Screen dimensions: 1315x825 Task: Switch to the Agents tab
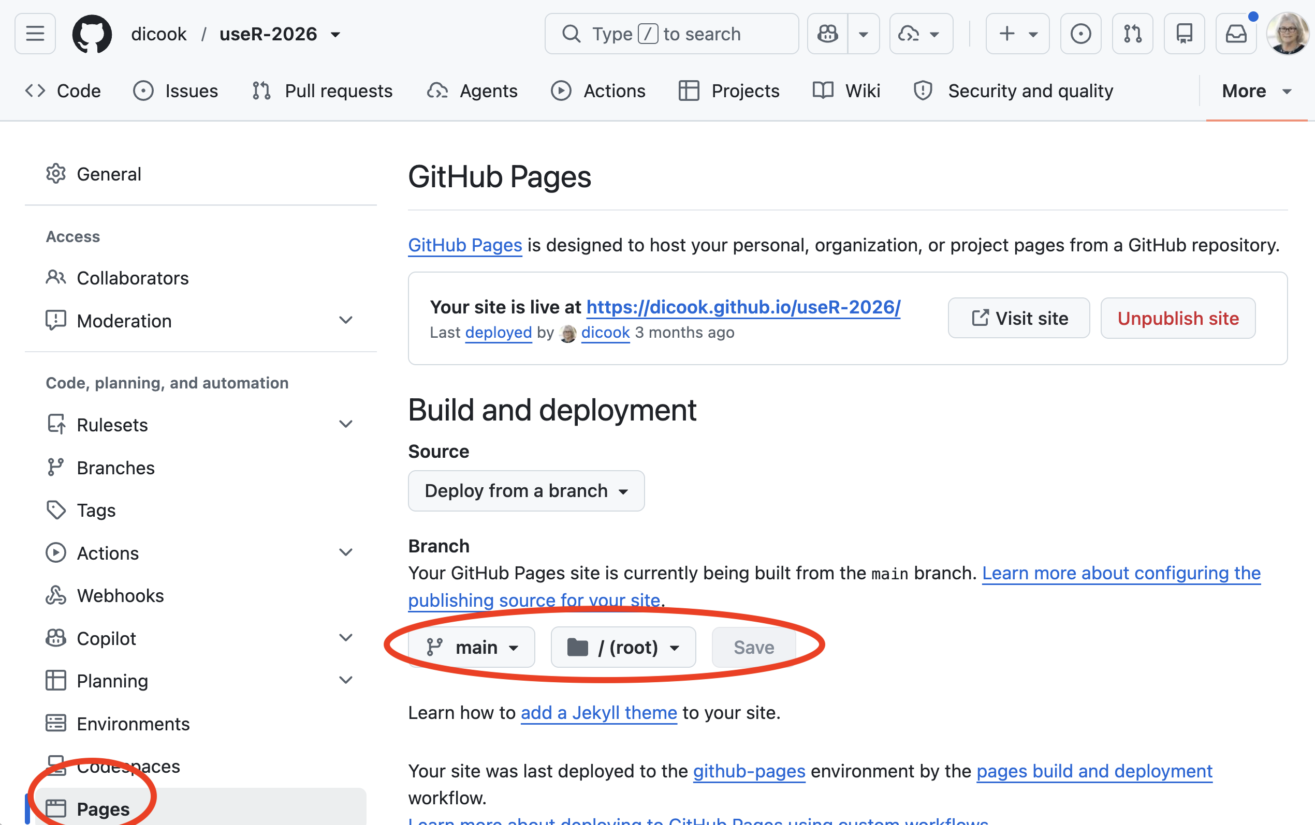[x=472, y=91]
